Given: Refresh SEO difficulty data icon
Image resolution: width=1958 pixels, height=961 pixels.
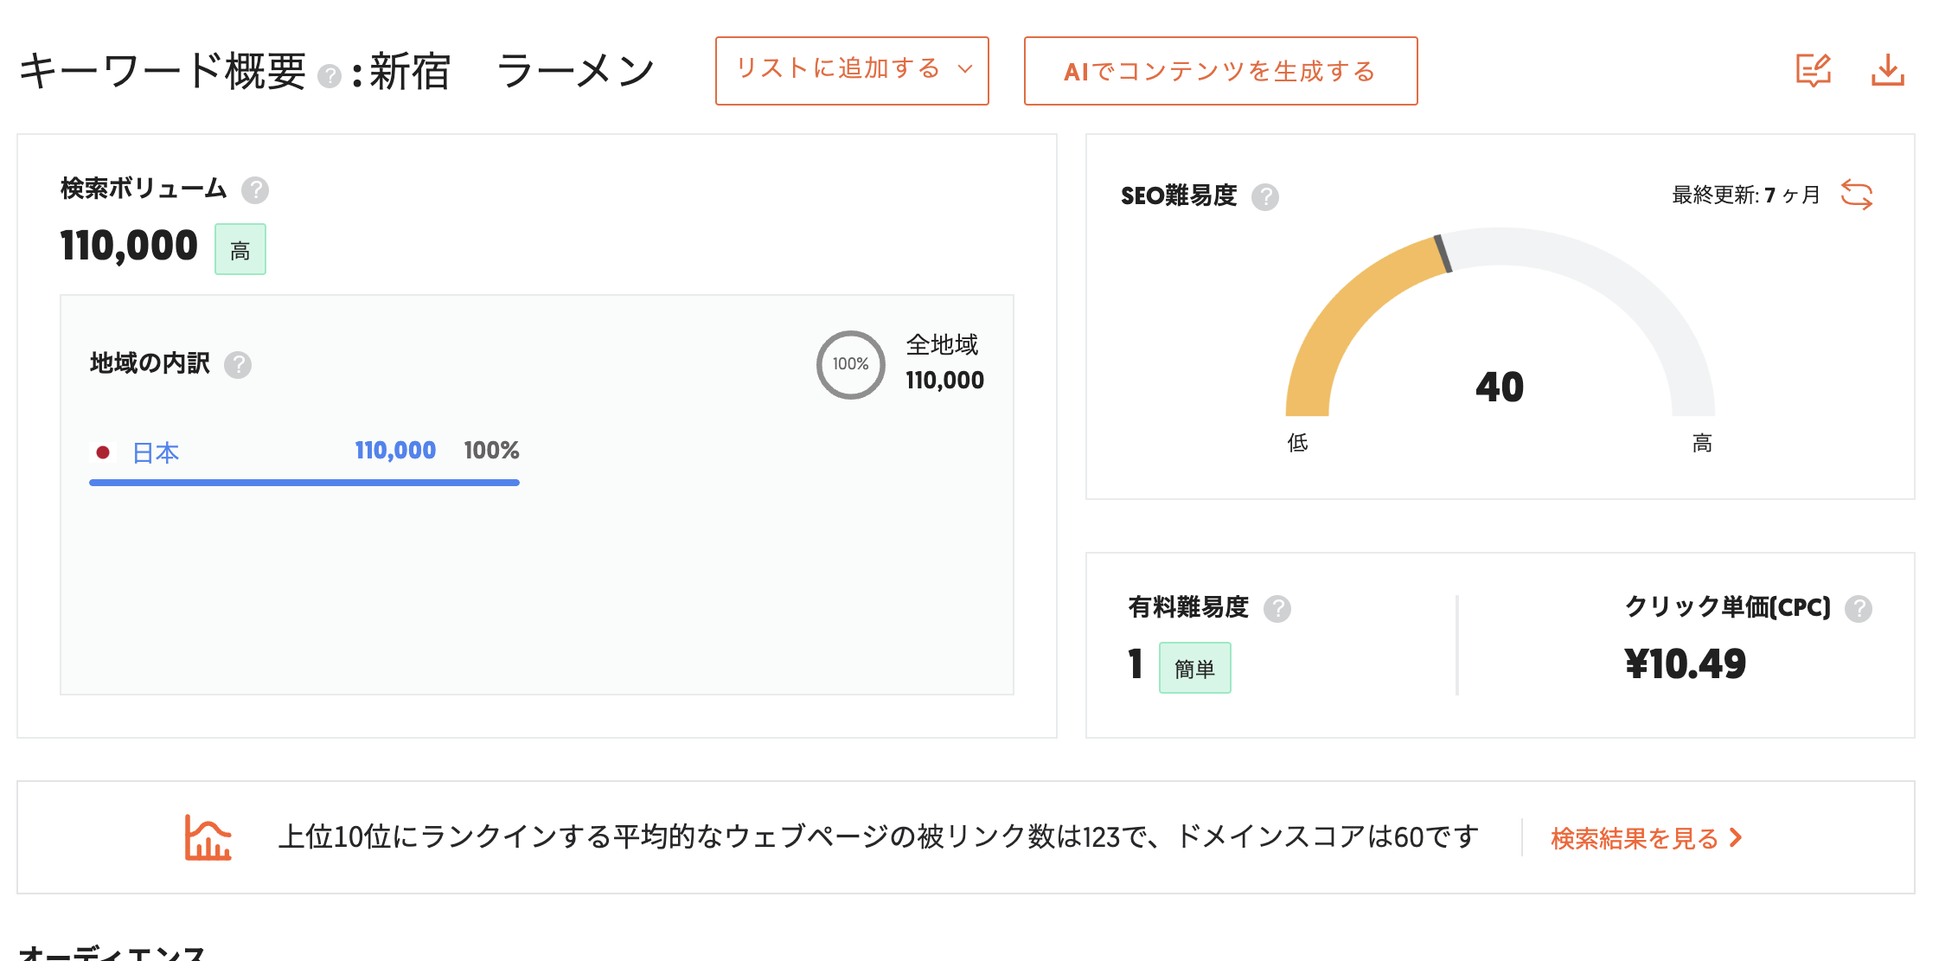Looking at the screenshot, I should (x=1856, y=195).
